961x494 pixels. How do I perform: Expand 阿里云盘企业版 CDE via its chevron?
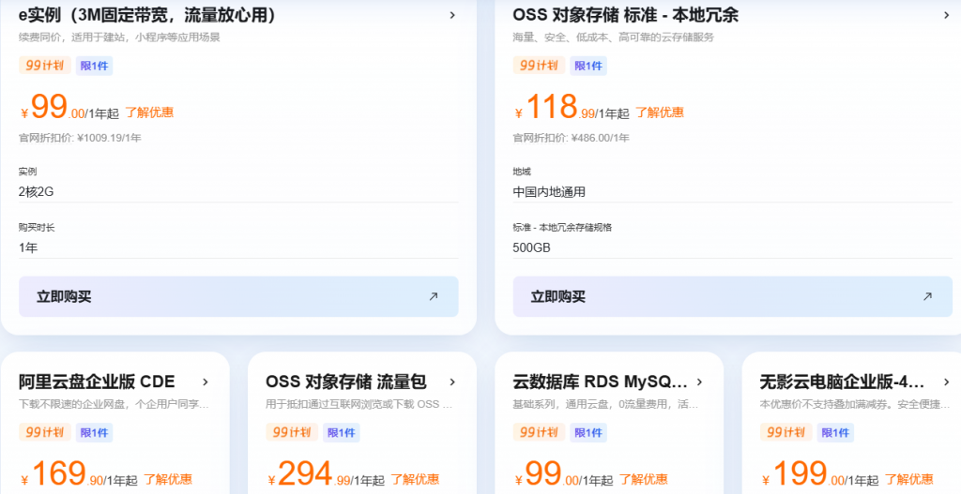(x=206, y=382)
